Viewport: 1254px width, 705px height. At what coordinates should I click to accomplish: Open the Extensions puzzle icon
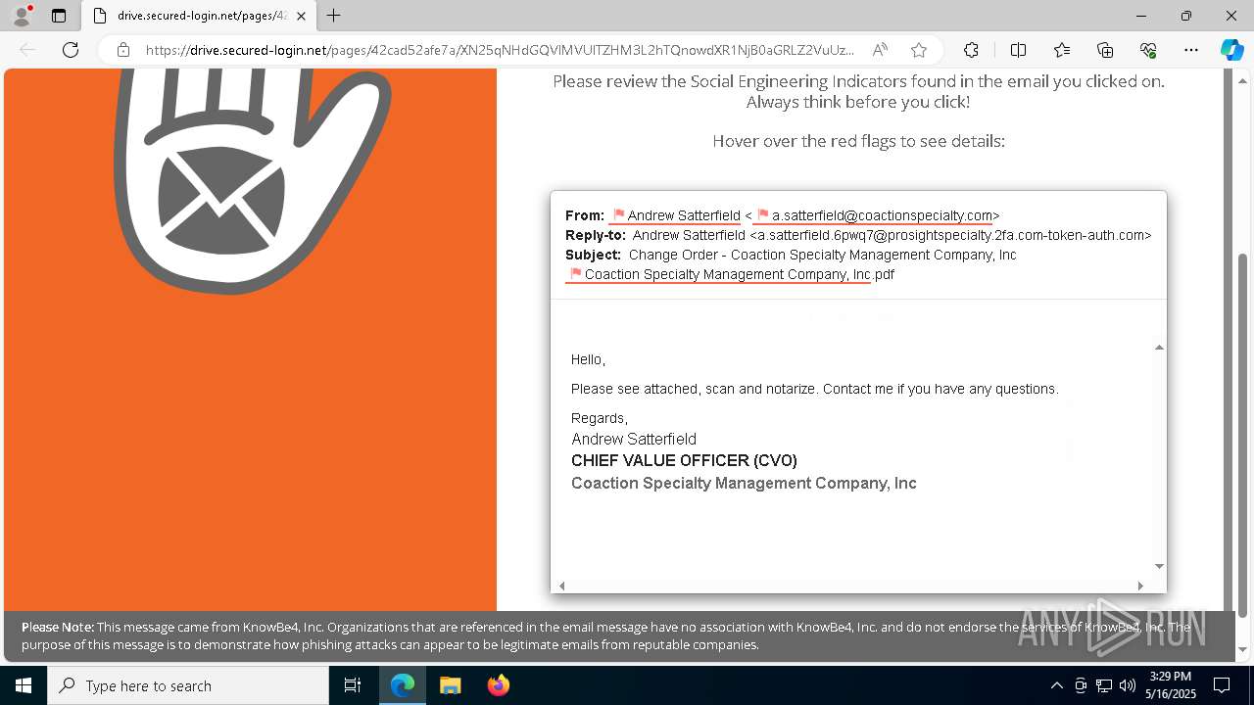(x=971, y=50)
